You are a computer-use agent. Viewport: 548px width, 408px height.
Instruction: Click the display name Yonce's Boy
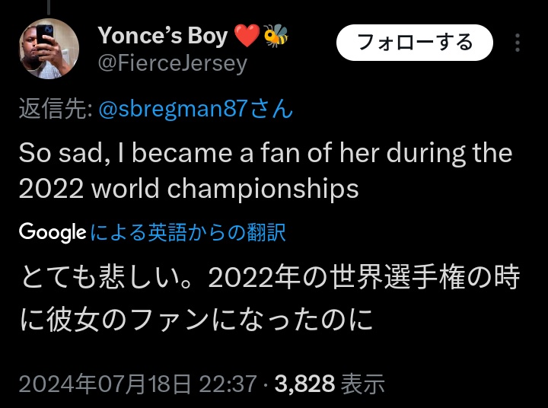[162, 36]
